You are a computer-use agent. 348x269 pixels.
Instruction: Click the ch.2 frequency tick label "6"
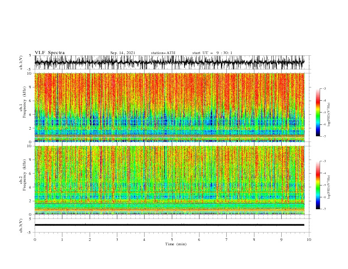31,174
